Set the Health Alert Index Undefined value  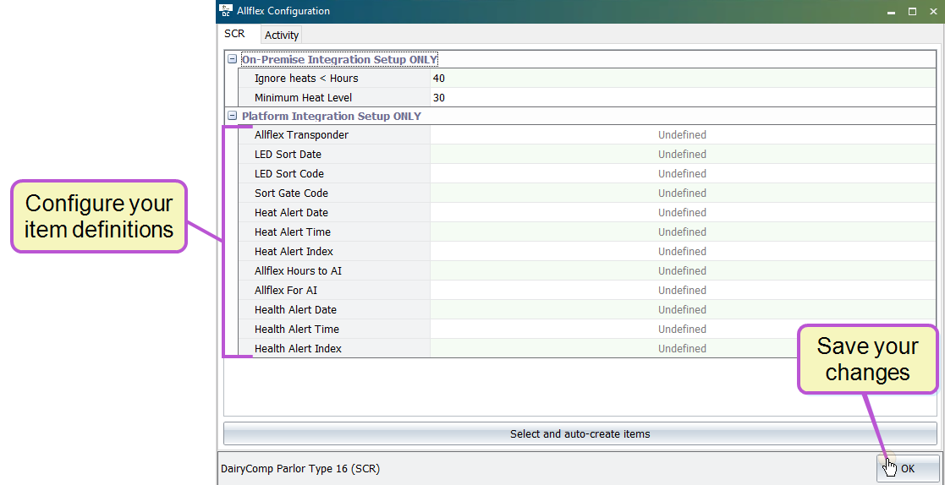click(684, 348)
